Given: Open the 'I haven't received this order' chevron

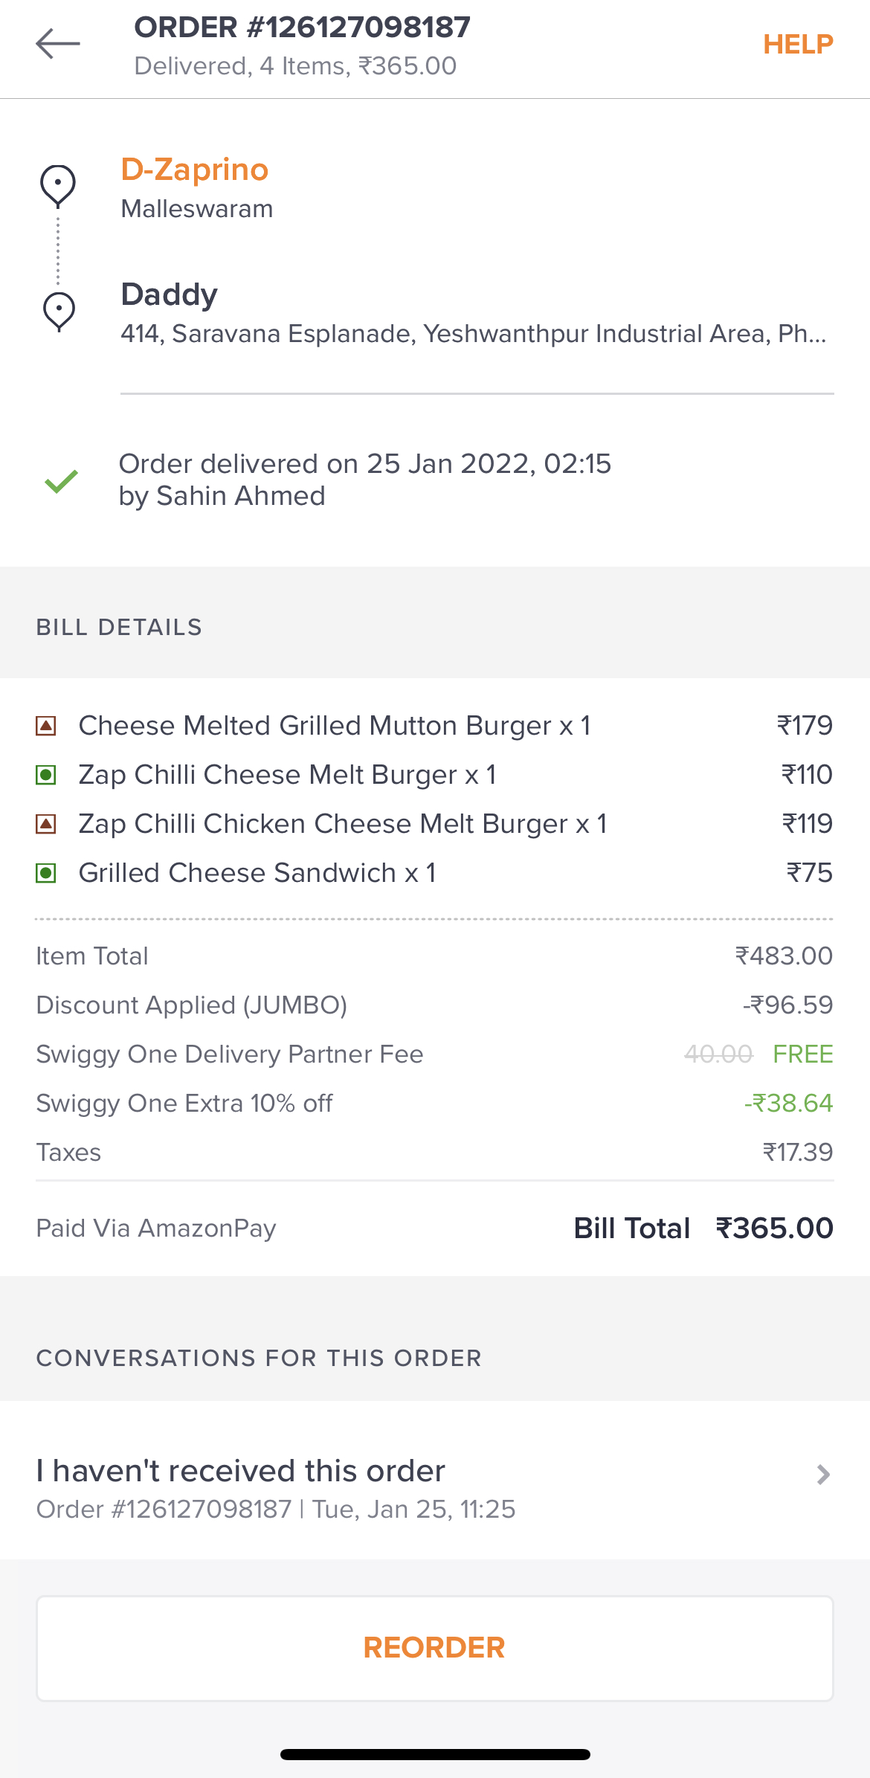Looking at the screenshot, I should pos(822,1475).
